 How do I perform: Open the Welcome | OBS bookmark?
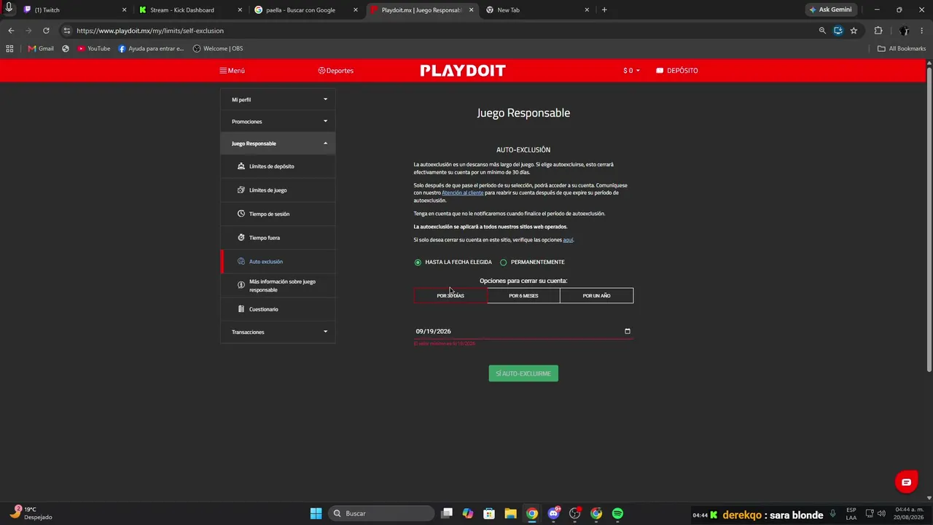click(x=218, y=49)
